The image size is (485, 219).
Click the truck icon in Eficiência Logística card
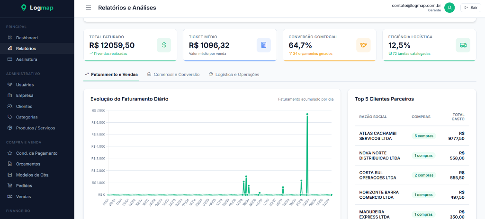tap(463, 45)
